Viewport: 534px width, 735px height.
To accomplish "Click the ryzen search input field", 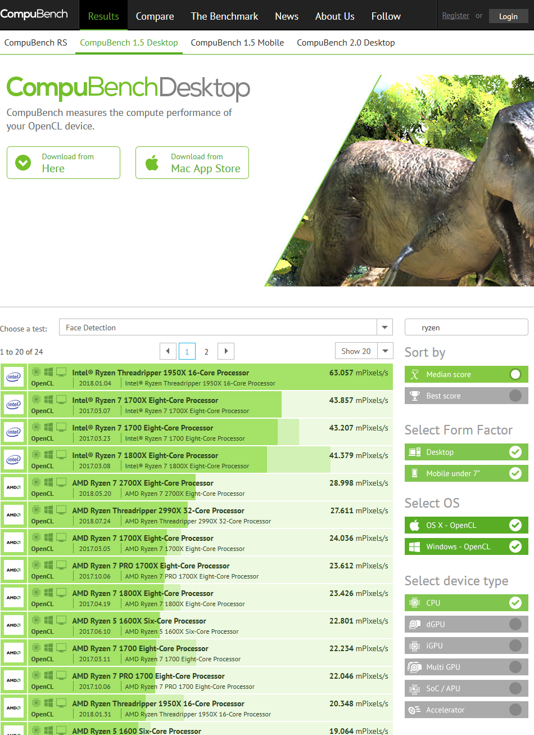I will coord(467,328).
